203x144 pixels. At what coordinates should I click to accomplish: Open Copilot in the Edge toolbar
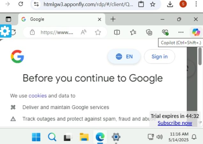point(195,32)
